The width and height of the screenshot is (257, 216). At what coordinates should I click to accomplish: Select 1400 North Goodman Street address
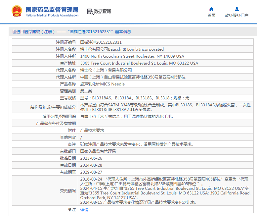[x=132, y=56]
